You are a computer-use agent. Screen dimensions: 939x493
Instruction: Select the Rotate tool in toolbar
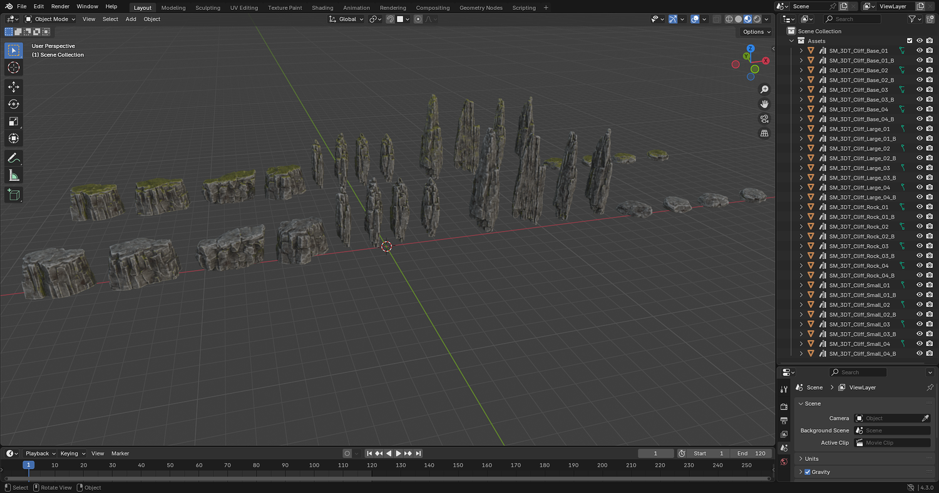pyautogui.click(x=13, y=104)
